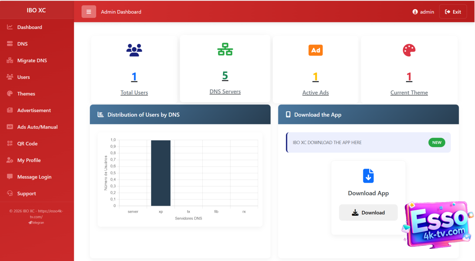Click the green NEW badge

point(437,142)
